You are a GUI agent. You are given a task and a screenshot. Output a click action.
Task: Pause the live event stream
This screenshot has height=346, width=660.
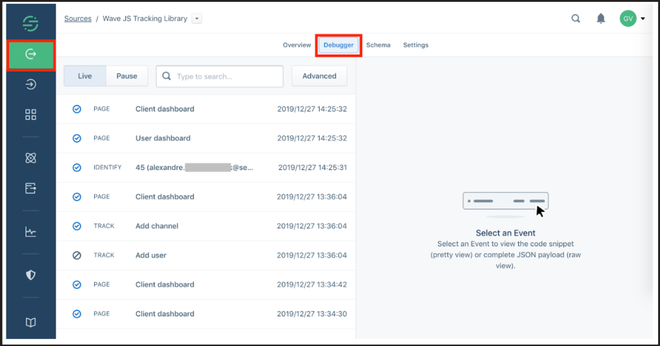pyautogui.click(x=126, y=76)
